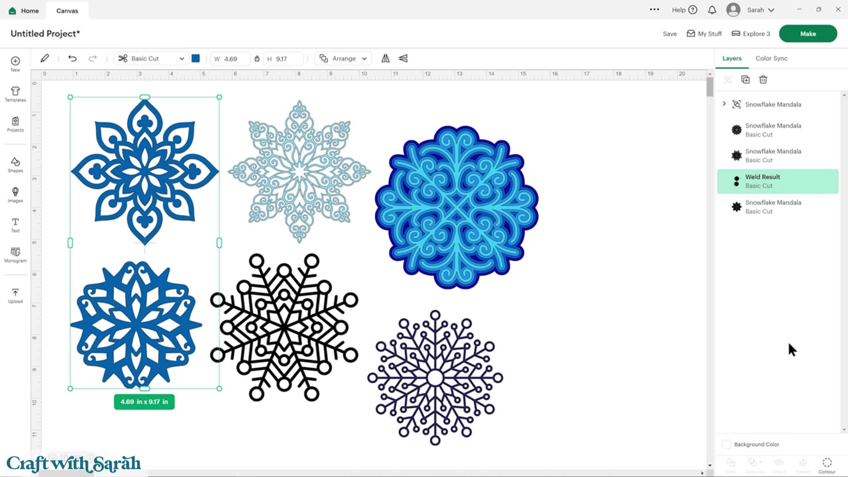848x477 pixels.
Task: Click the green Make button
Action: 808,34
